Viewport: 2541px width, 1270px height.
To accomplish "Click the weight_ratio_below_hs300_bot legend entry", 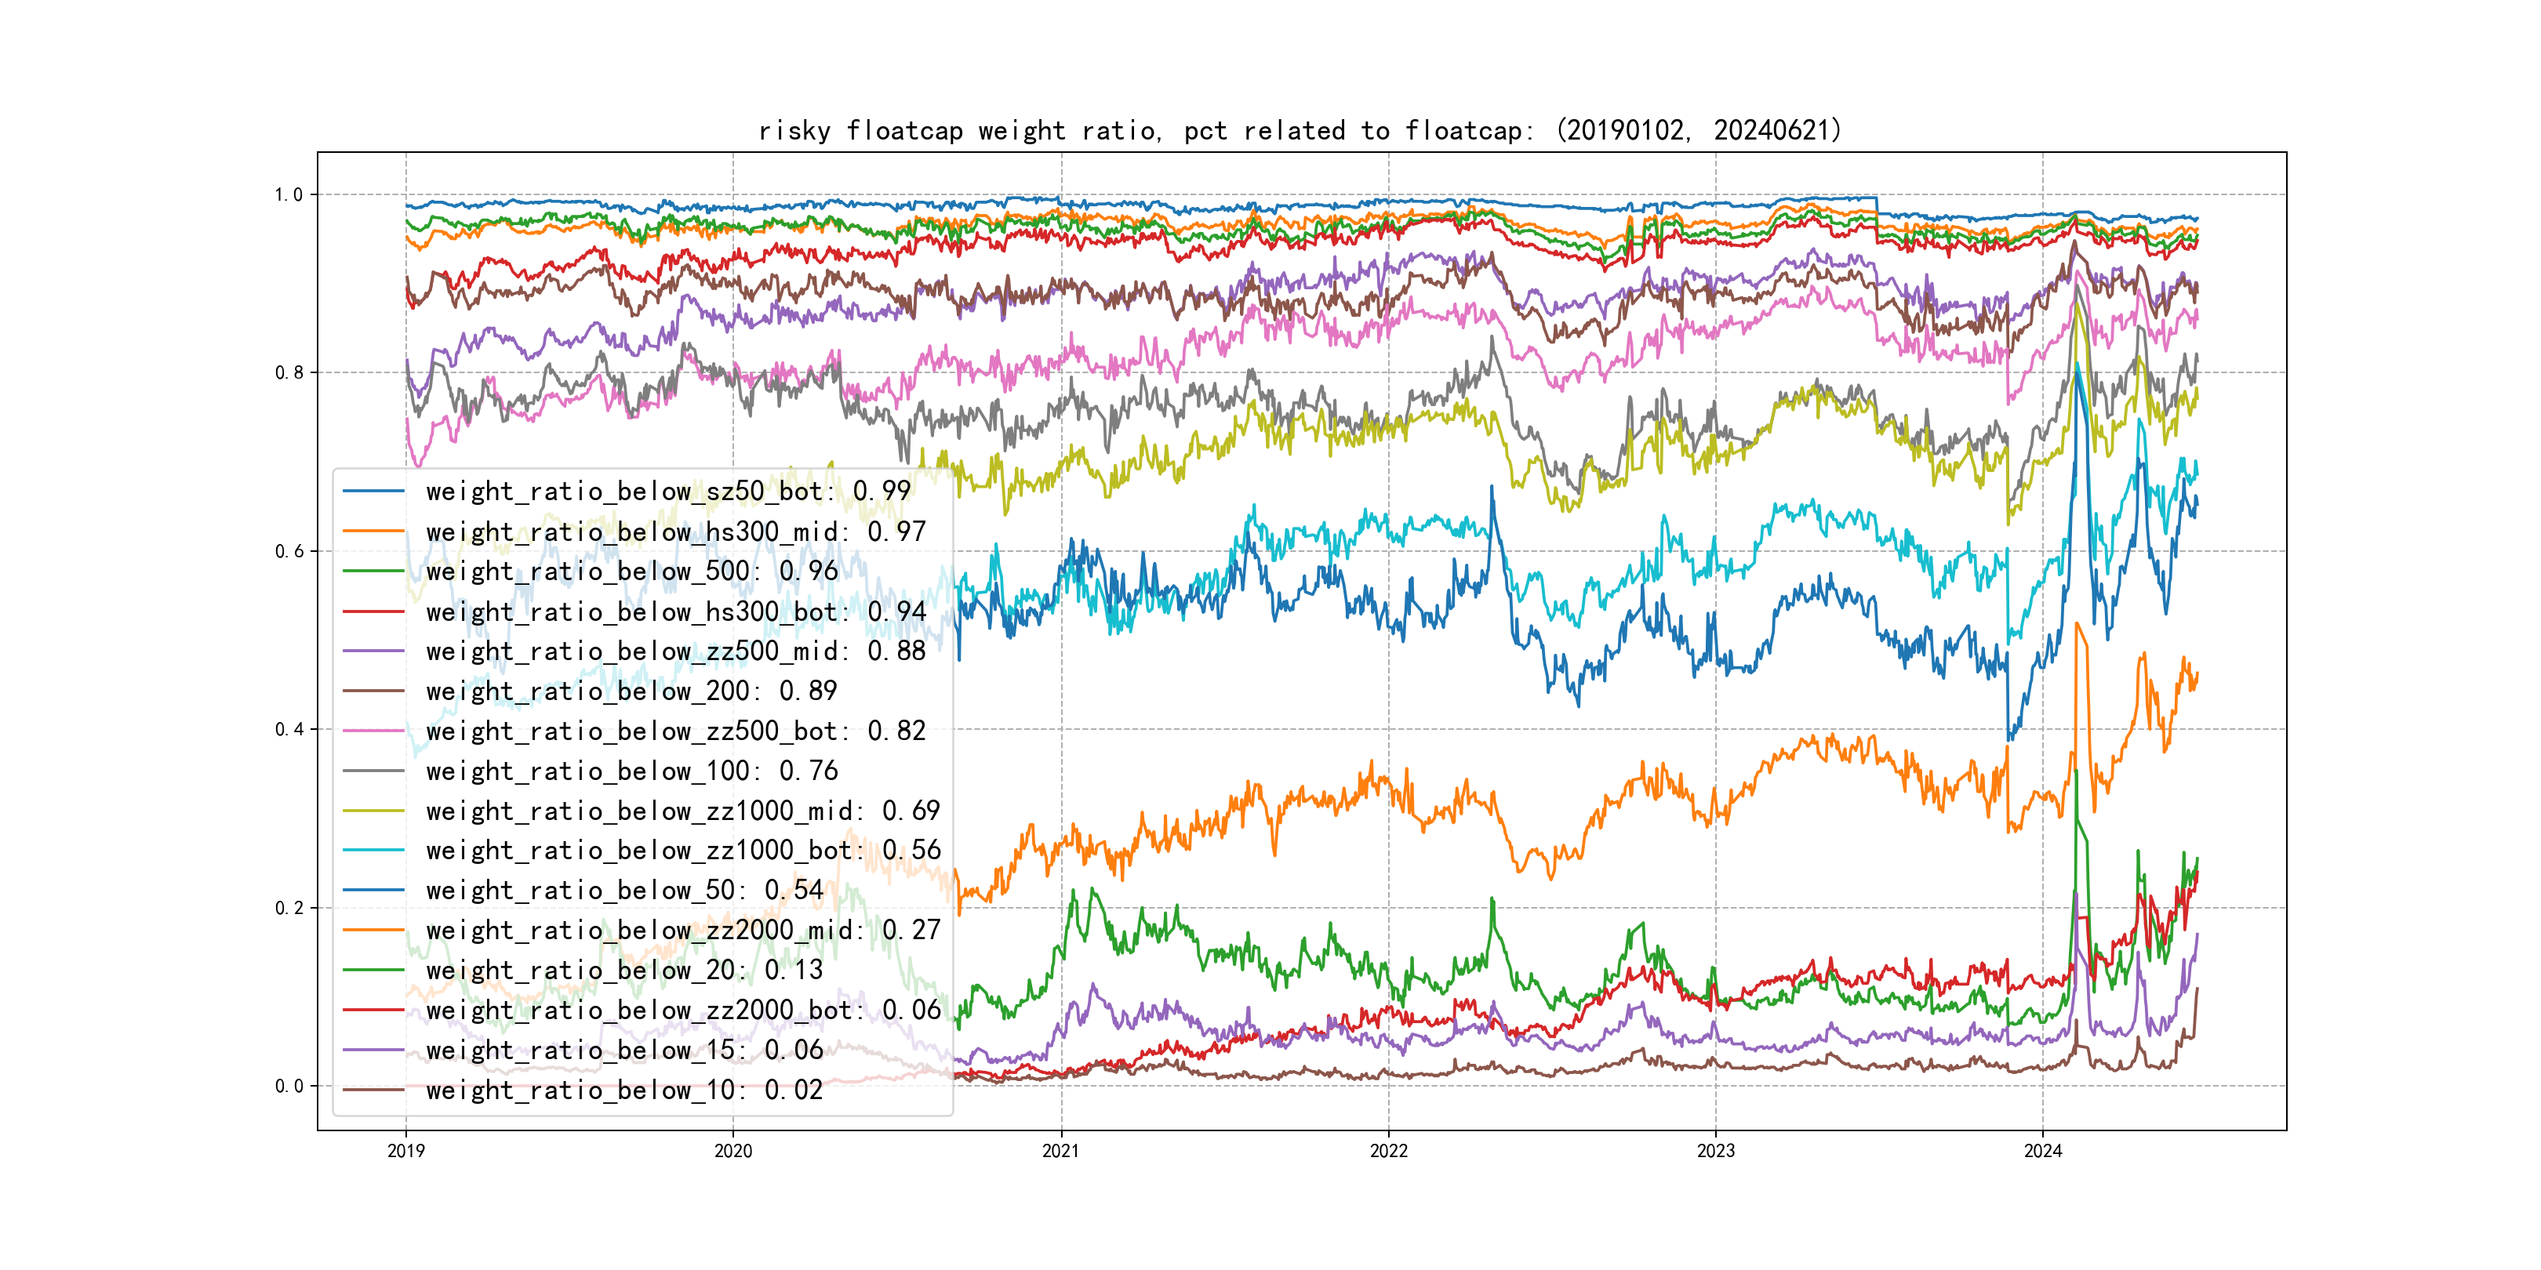I will tap(676, 611).
